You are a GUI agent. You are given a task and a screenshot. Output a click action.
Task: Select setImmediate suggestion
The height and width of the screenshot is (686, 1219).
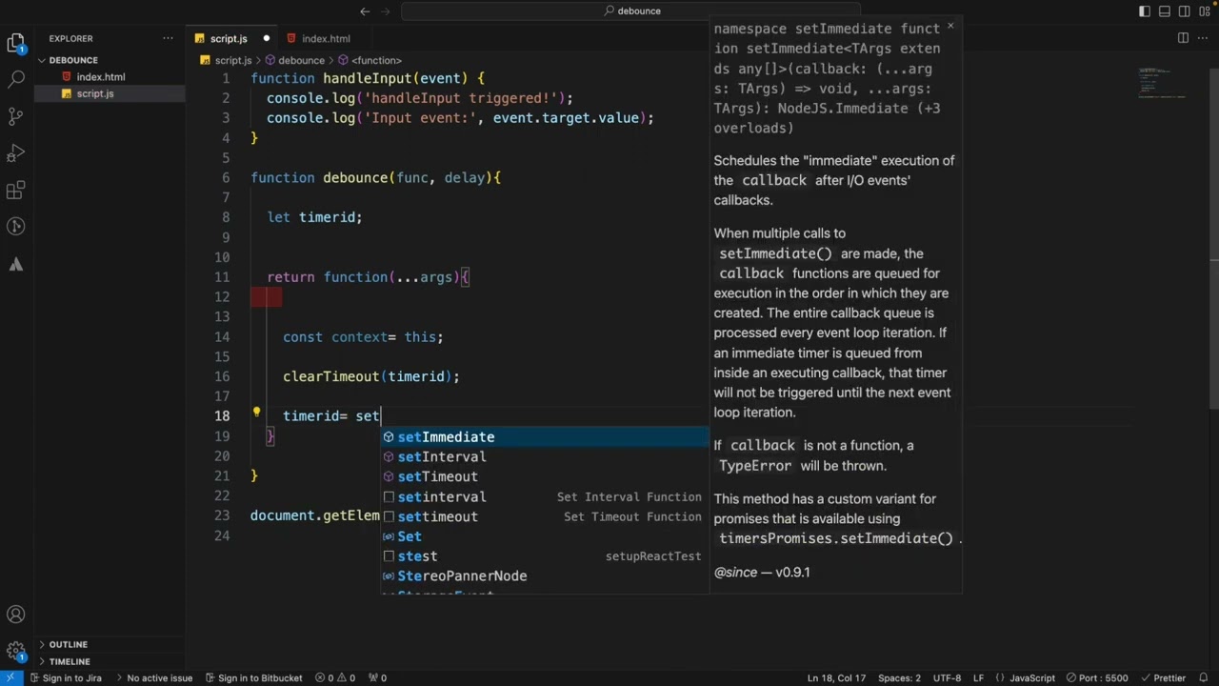pos(545,436)
